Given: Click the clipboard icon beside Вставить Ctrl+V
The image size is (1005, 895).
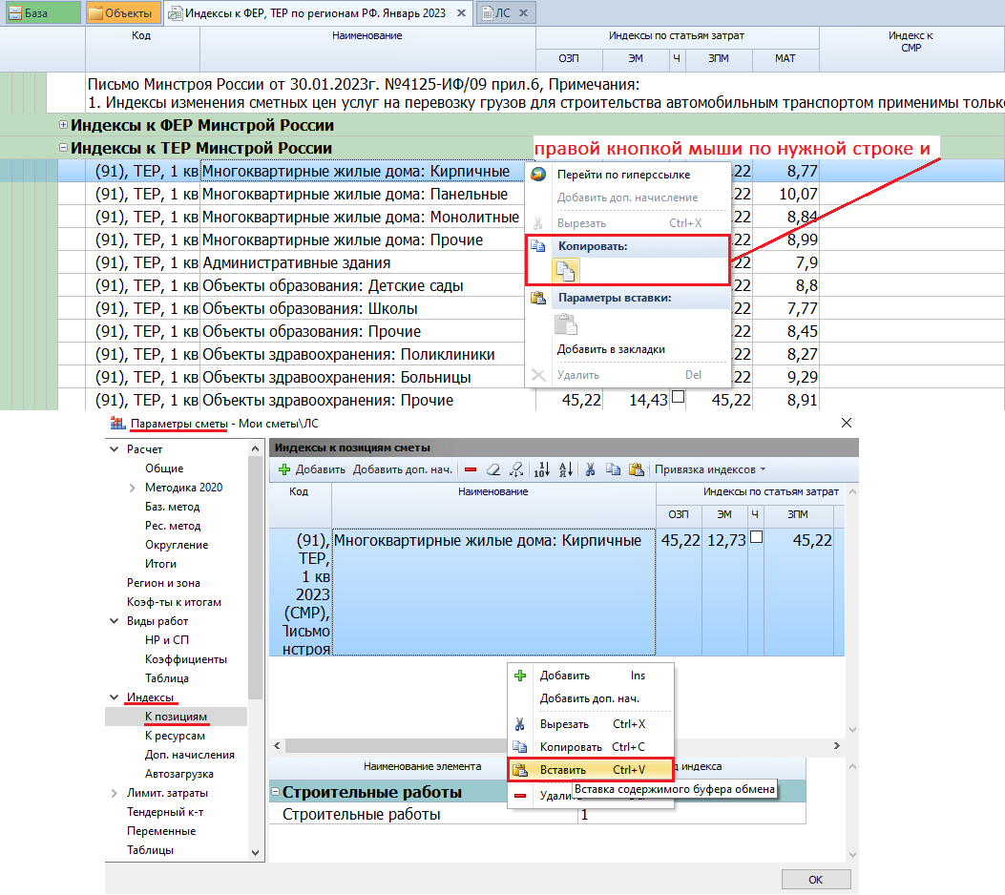Looking at the screenshot, I should 520,770.
